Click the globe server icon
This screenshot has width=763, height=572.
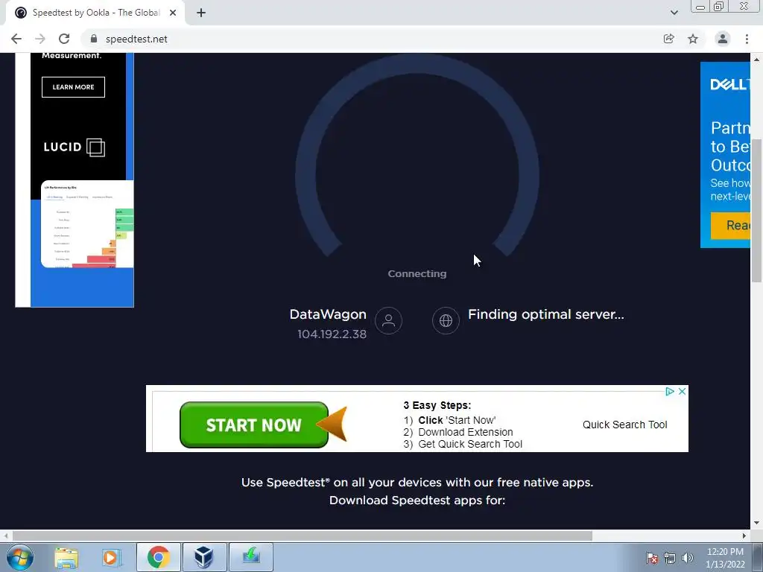point(446,320)
